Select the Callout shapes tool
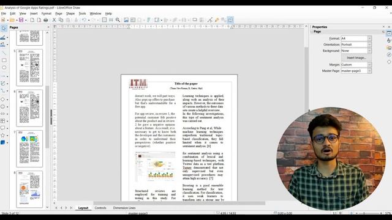 (x=3, y=128)
